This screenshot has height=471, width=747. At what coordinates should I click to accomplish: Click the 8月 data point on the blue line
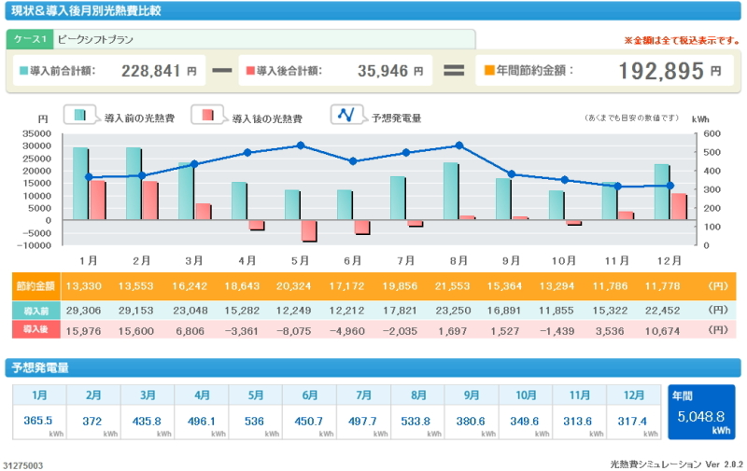tap(458, 145)
